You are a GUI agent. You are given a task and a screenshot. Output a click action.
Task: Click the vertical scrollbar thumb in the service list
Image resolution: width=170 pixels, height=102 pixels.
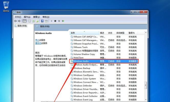point(146,85)
